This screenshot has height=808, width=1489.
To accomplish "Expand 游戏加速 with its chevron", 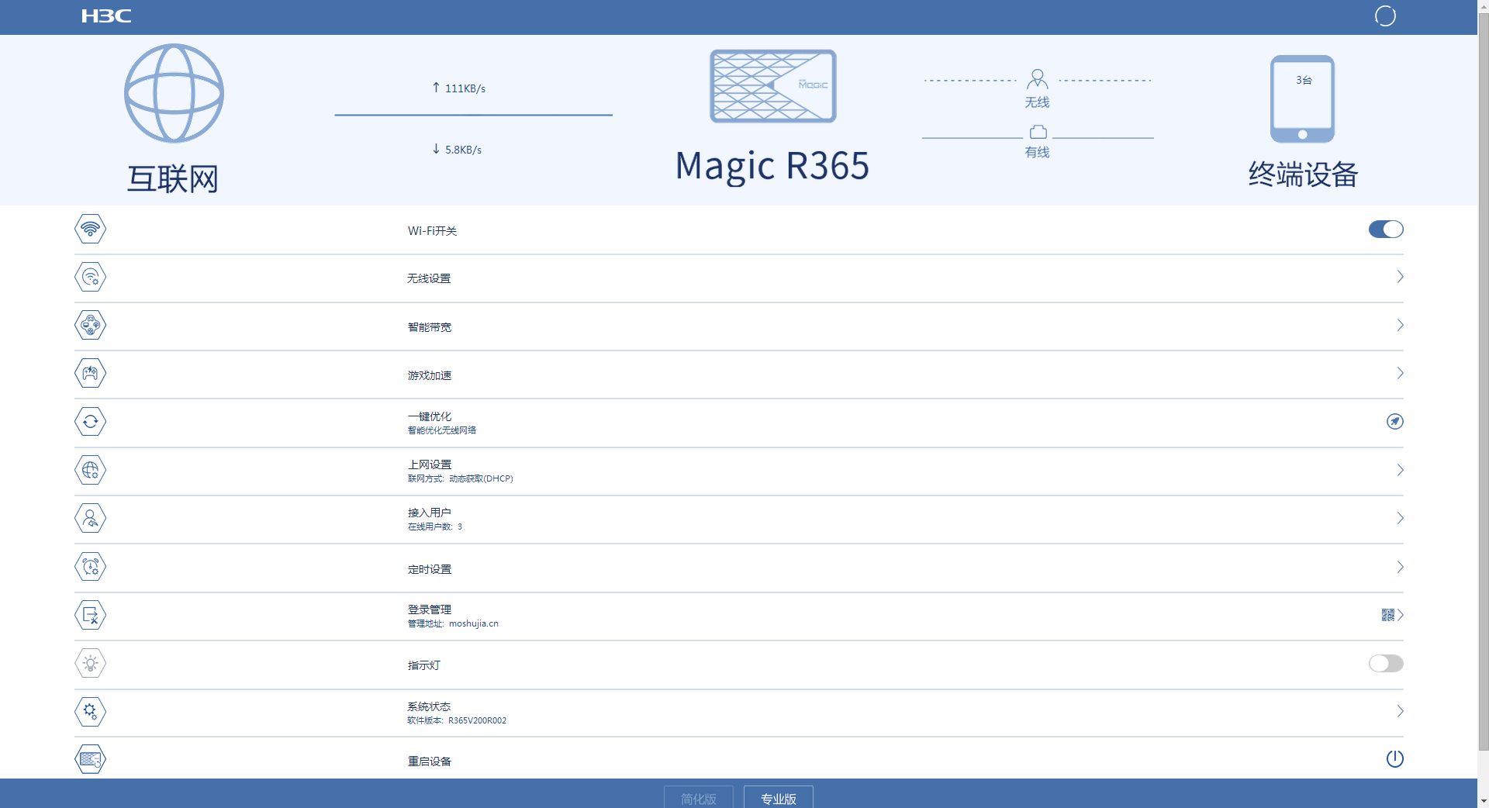I will point(1400,373).
